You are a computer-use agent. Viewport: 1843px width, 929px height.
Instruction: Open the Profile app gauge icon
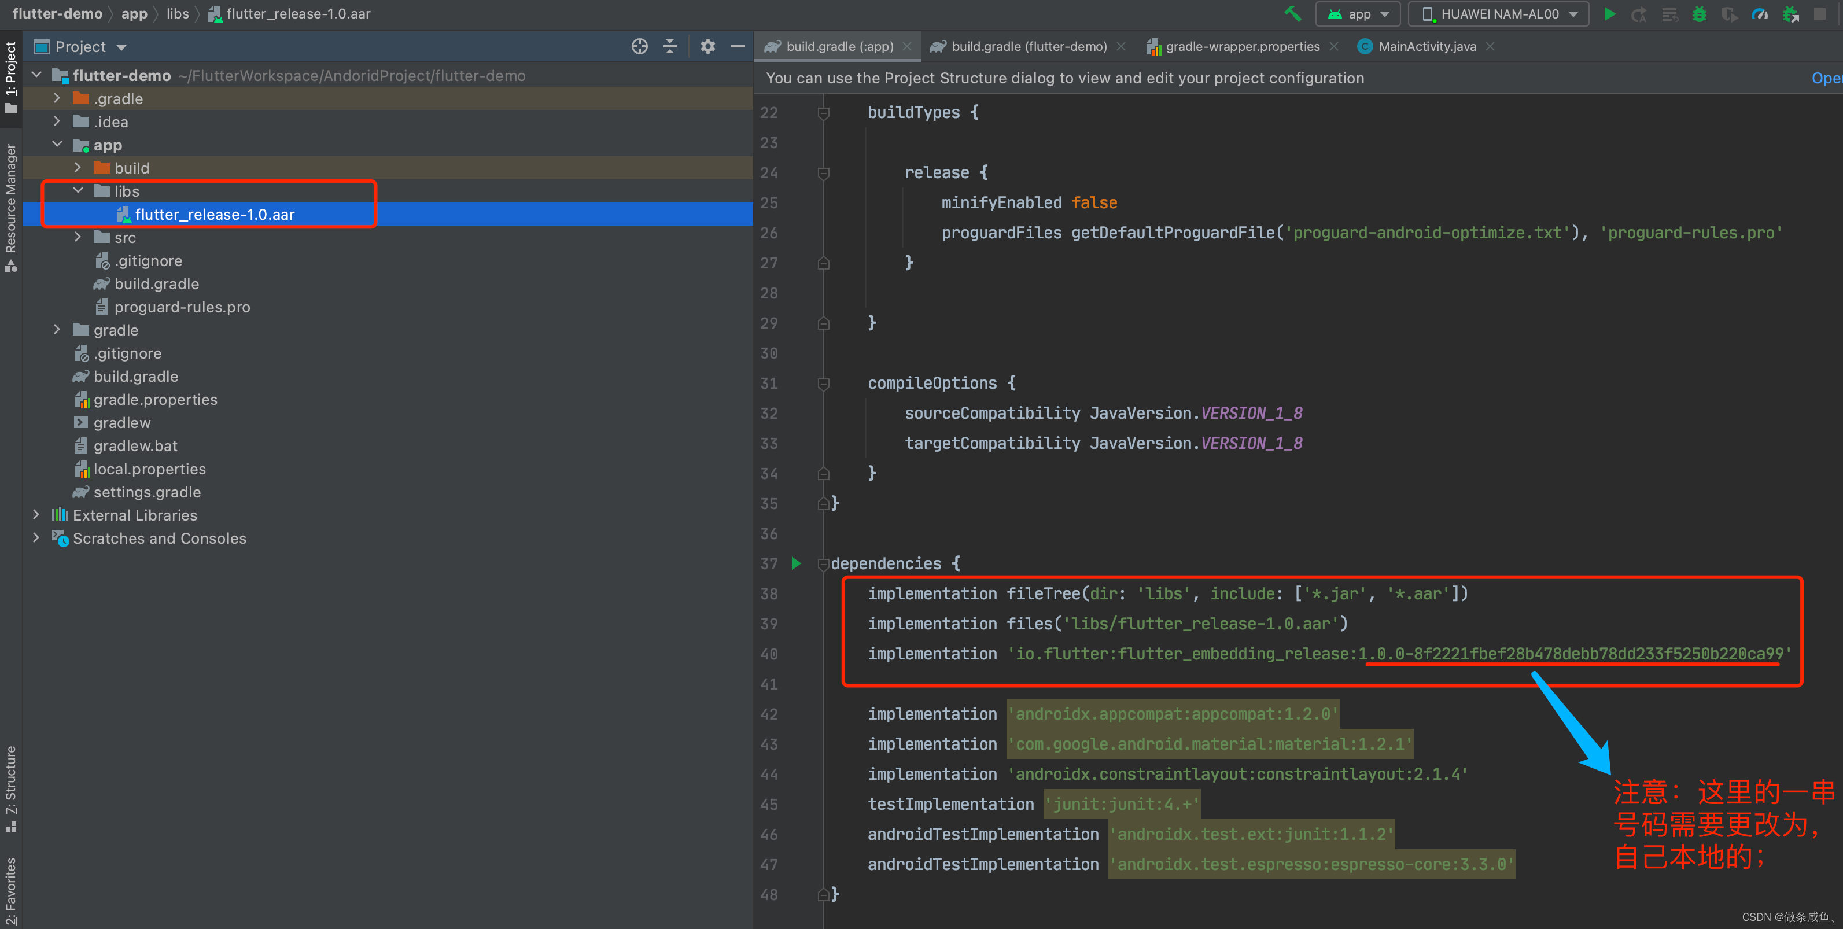click(x=1759, y=13)
